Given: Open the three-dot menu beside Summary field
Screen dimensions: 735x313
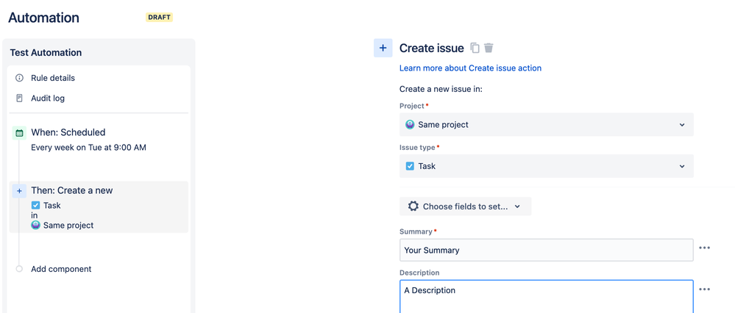Looking at the screenshot, I should pos(704,248).
